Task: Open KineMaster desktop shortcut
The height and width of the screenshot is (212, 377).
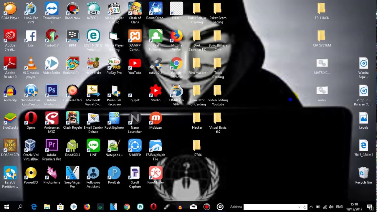Action: coord(156,175)
